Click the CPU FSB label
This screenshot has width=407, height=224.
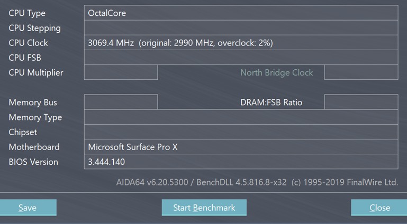coord(25,58)
